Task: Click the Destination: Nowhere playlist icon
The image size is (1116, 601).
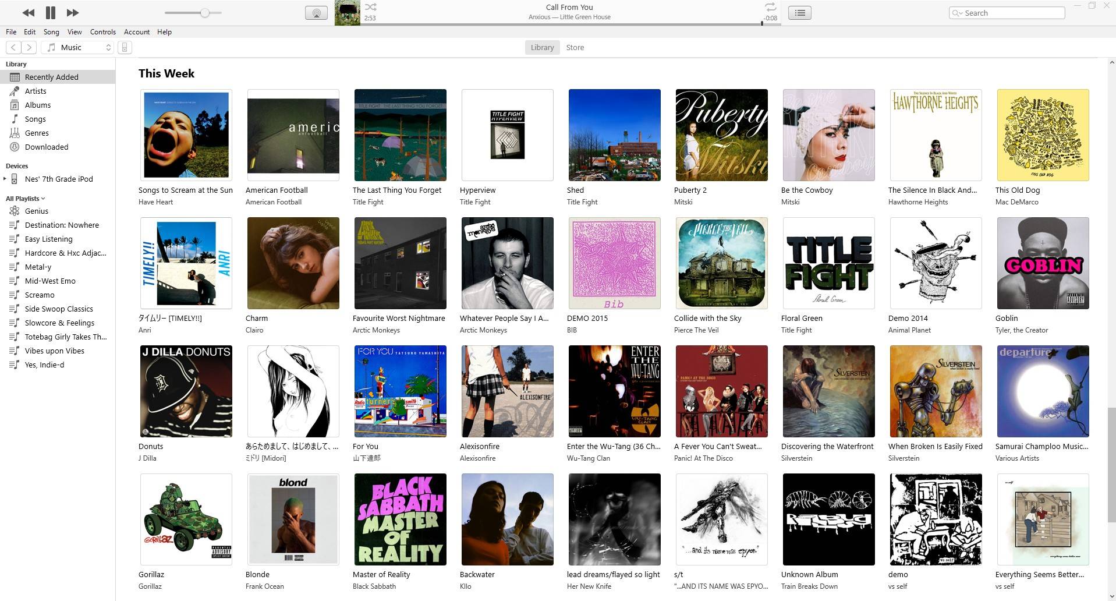Action: tap(15, 225)
